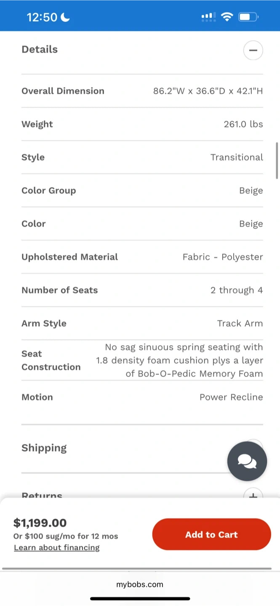Tap the battery icon in status bar

tap(248, 17)
